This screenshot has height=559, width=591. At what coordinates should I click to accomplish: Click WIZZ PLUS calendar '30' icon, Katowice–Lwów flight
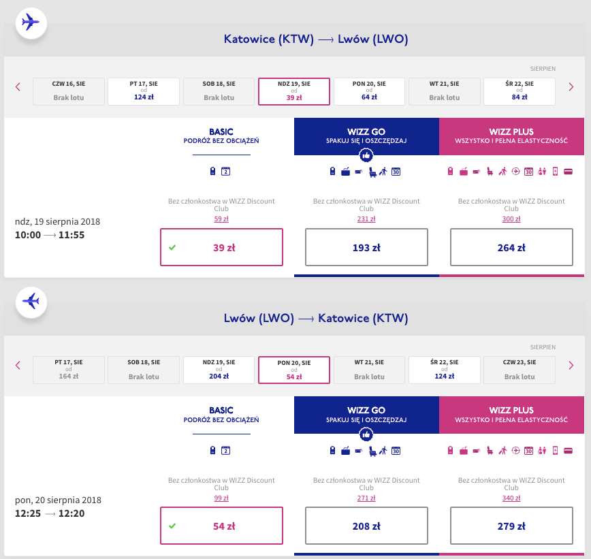pyautogui.click(x=529, y=172)
